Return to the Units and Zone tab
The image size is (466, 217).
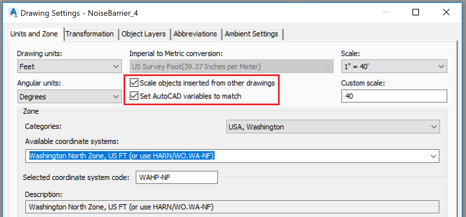(x=35, y=34)
